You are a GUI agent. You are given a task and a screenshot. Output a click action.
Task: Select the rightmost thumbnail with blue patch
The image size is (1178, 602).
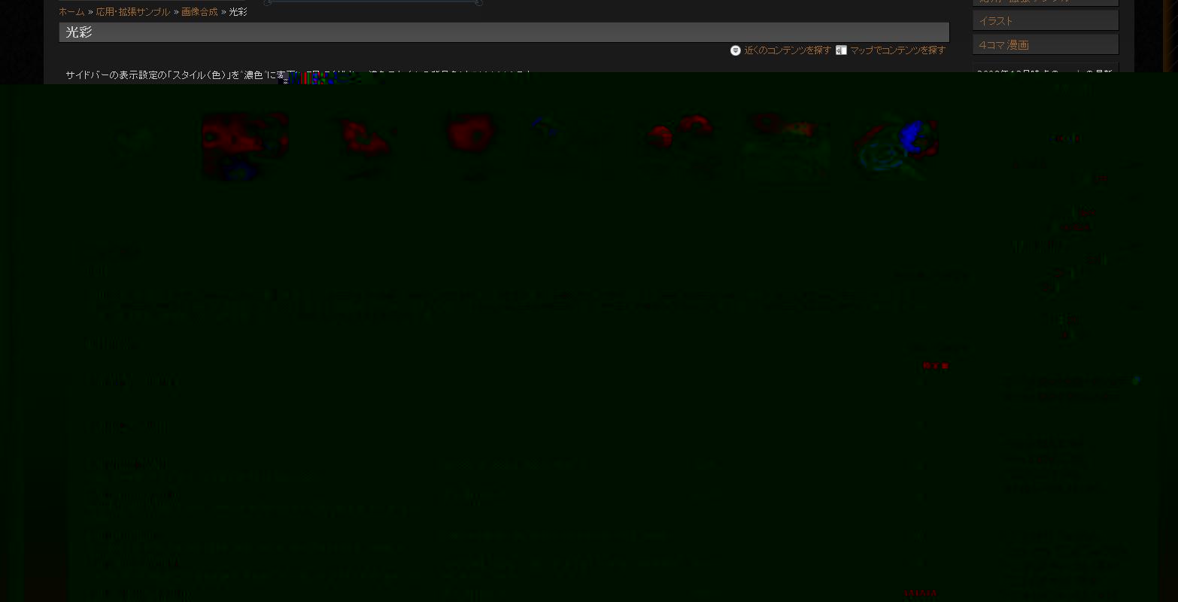pos(897,144)
